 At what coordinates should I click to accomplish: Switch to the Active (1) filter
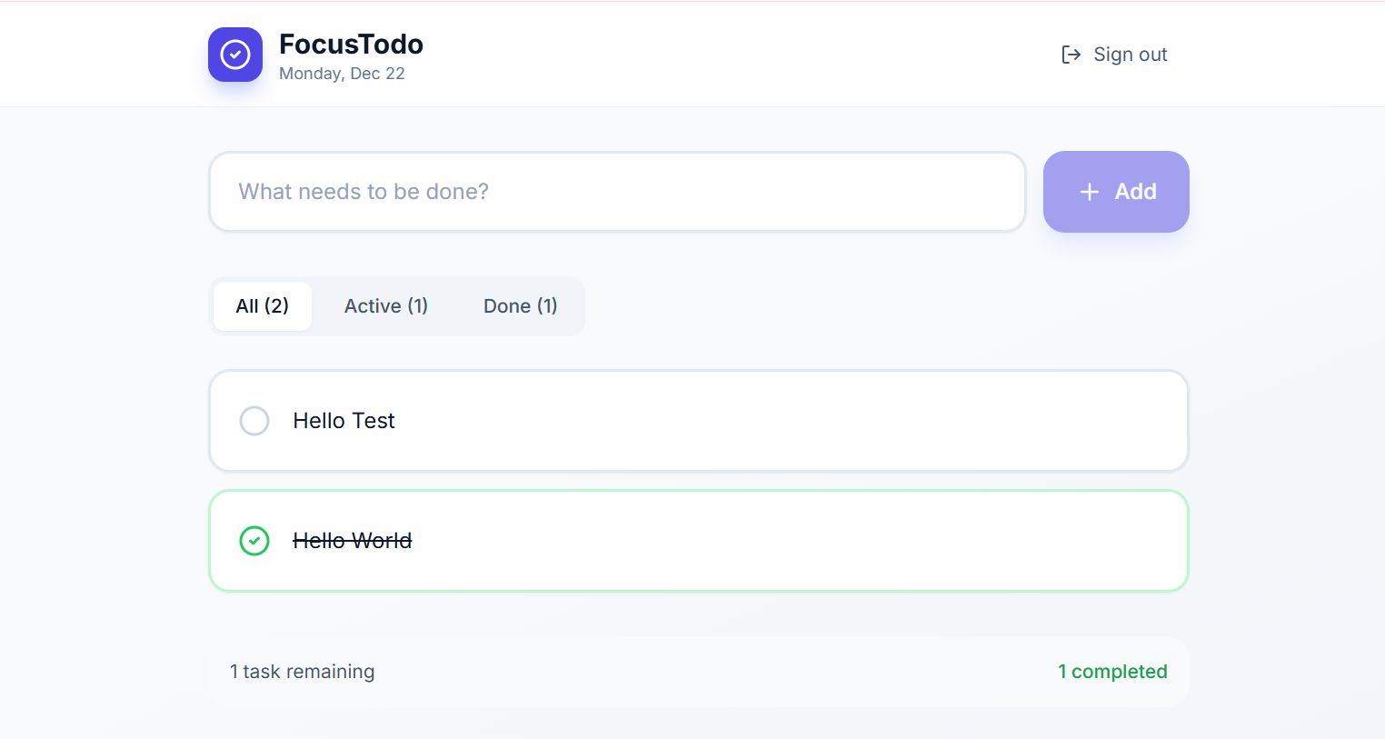pyautogui.click(x=386, y=306)
